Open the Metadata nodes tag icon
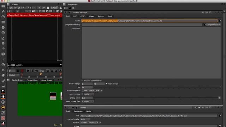This screenshot has height=127, width=226. coord(3,75)
